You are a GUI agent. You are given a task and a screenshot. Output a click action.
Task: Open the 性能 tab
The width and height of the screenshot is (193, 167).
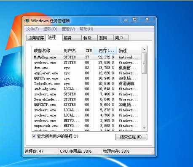90,38
